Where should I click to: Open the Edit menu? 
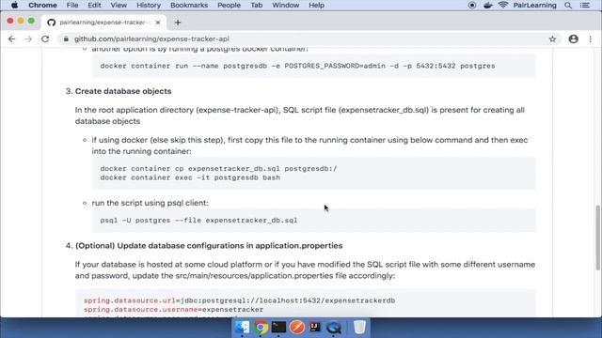pyautogui.click(x=94, y=6)
